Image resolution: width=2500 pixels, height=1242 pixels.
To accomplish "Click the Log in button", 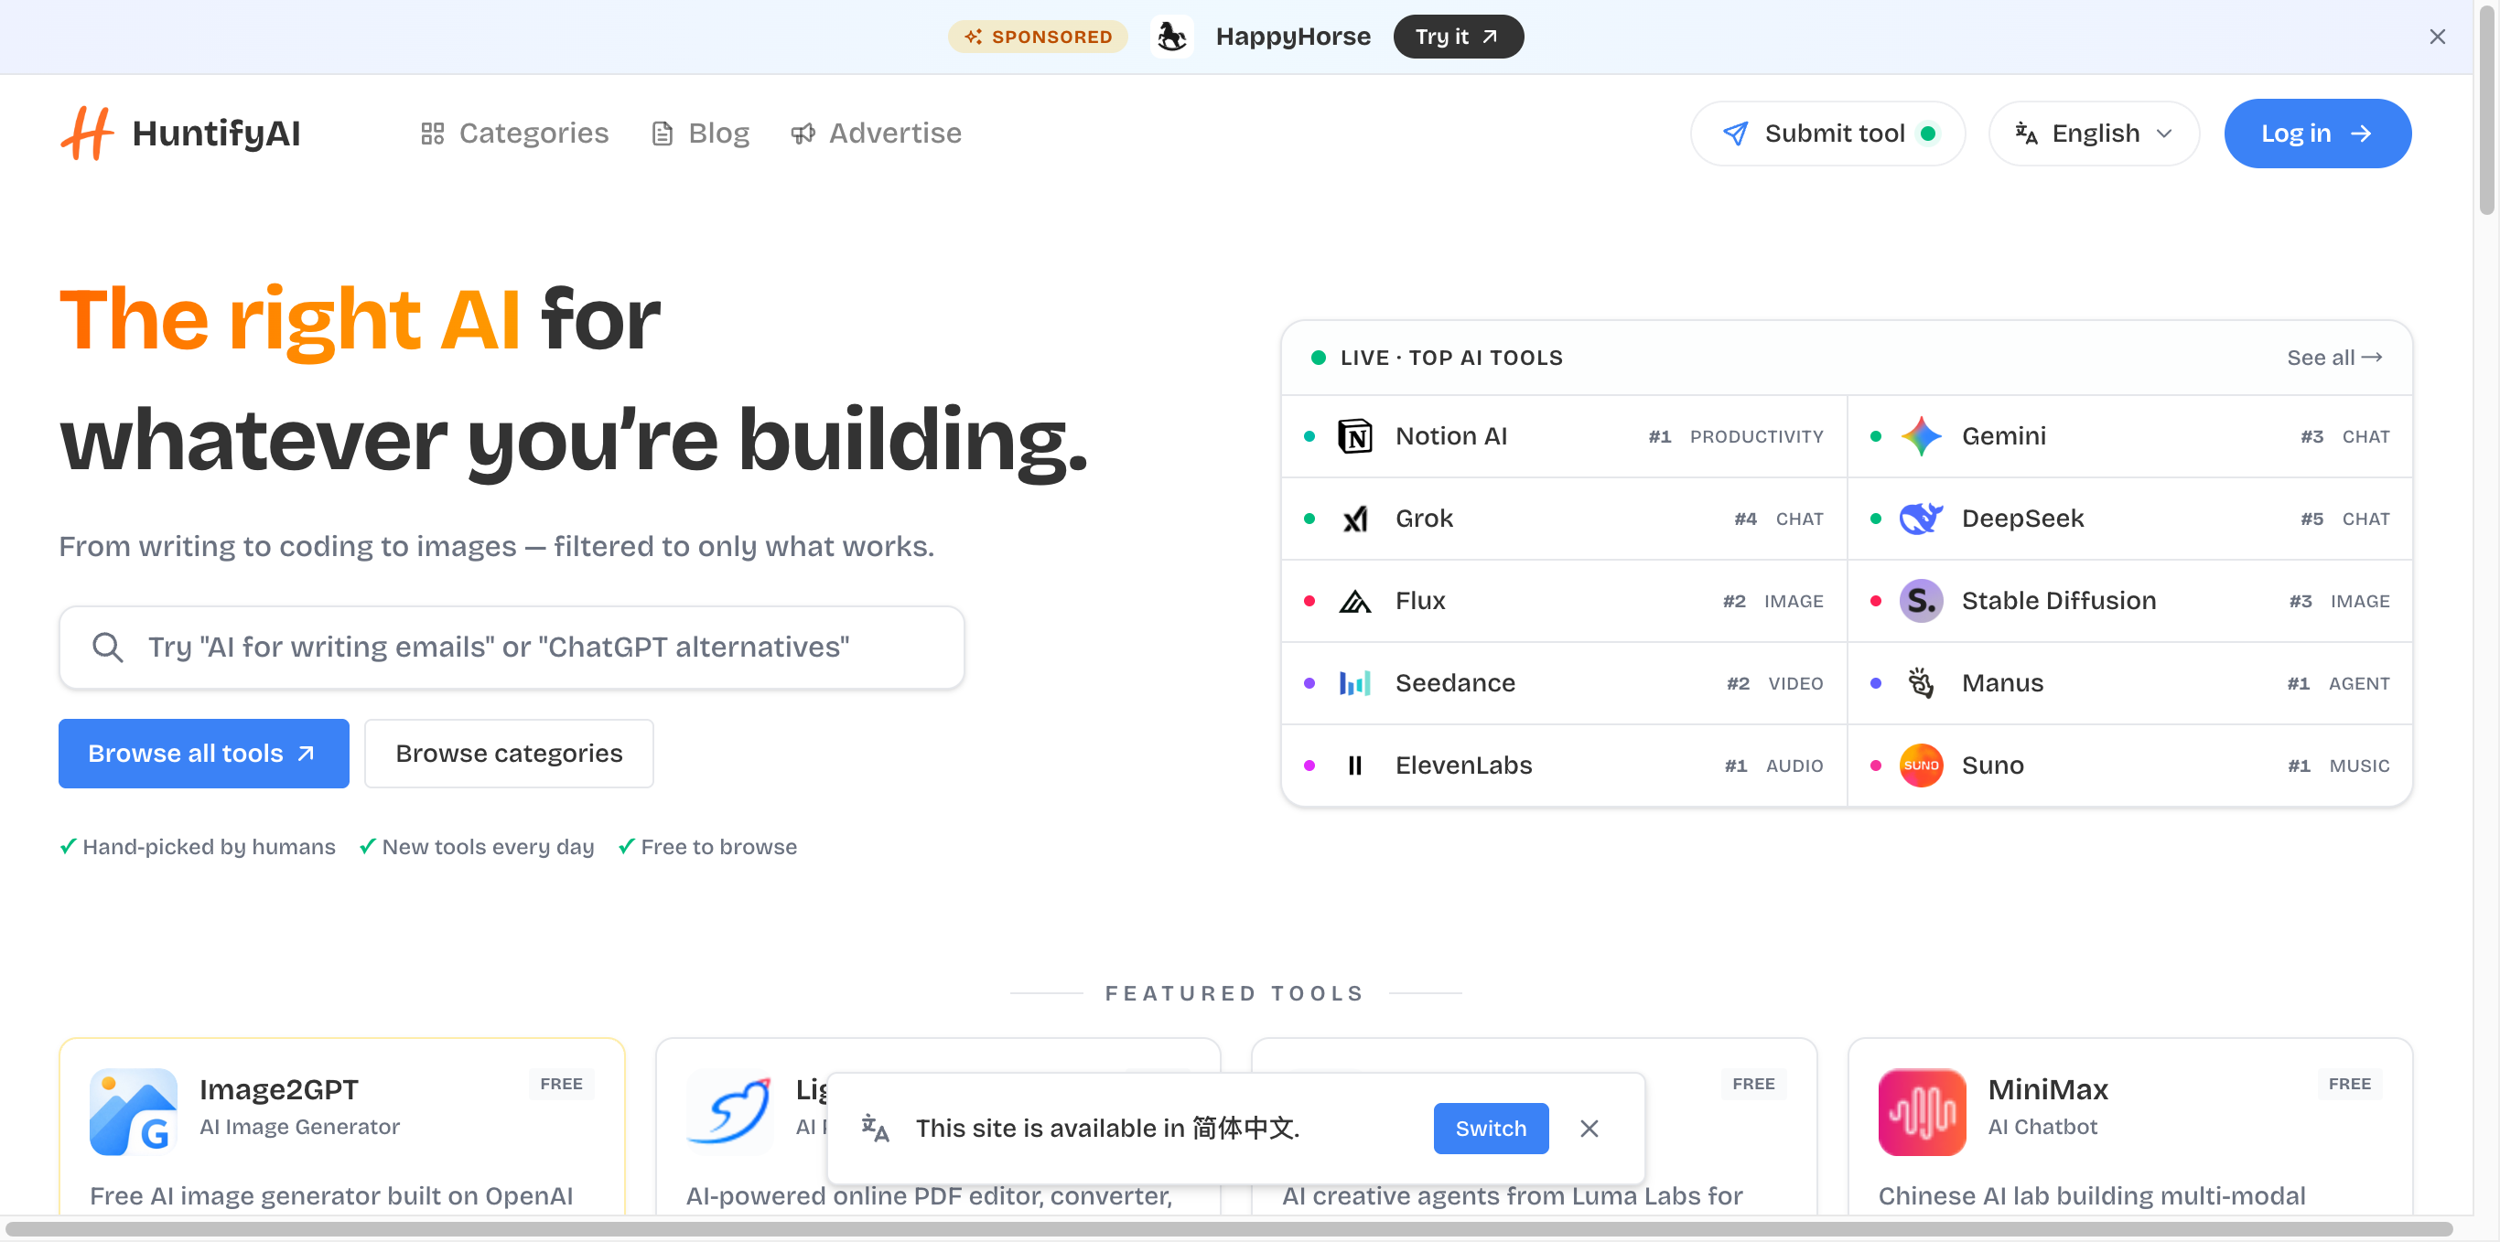I will click(2318, 133).
